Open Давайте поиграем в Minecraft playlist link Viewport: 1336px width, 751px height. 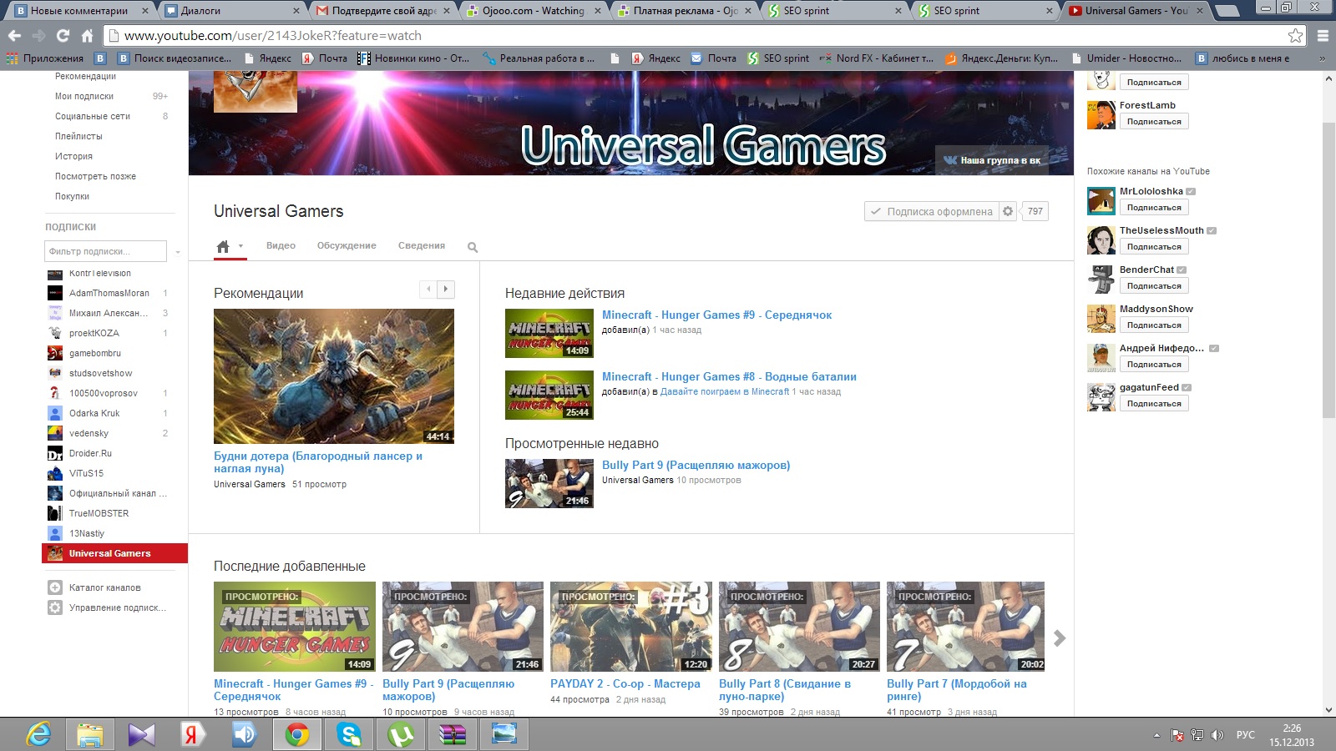click(x=725, y=391)
